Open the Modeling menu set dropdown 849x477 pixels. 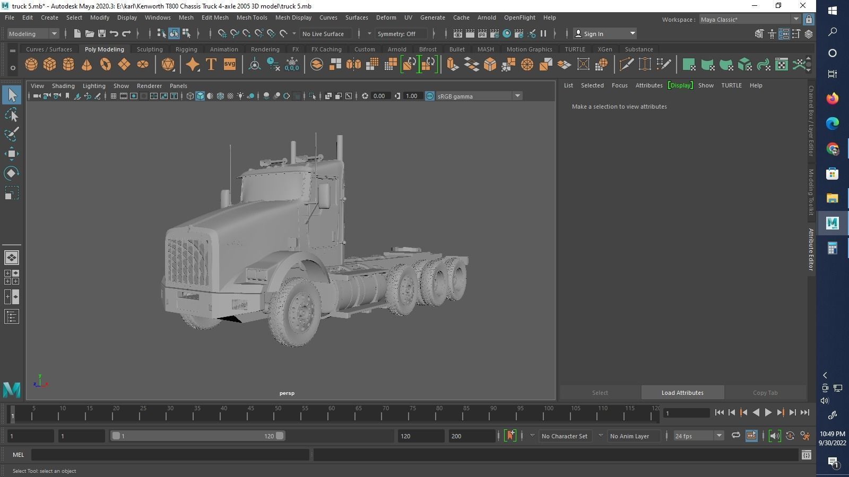(33, 33)
